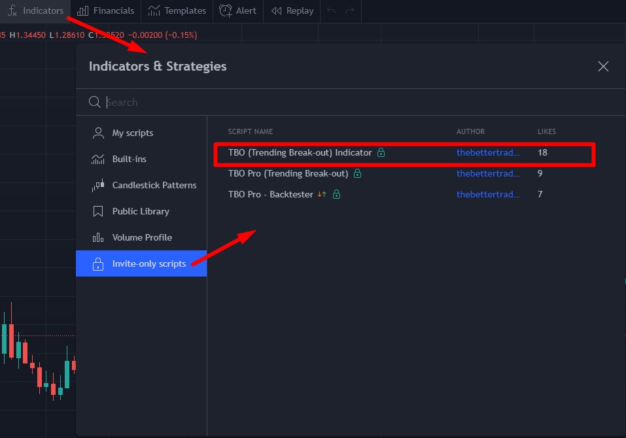Select the Candlestick Patterns icon
The image size is (626, 438).
tap(97, 185)
